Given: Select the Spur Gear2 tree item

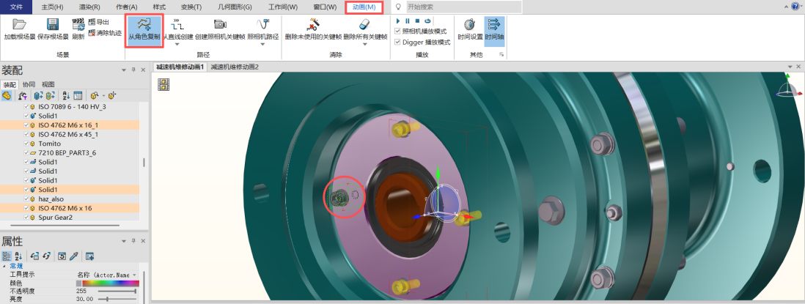Looking at the screenshot, I should (x=56, y=218).
